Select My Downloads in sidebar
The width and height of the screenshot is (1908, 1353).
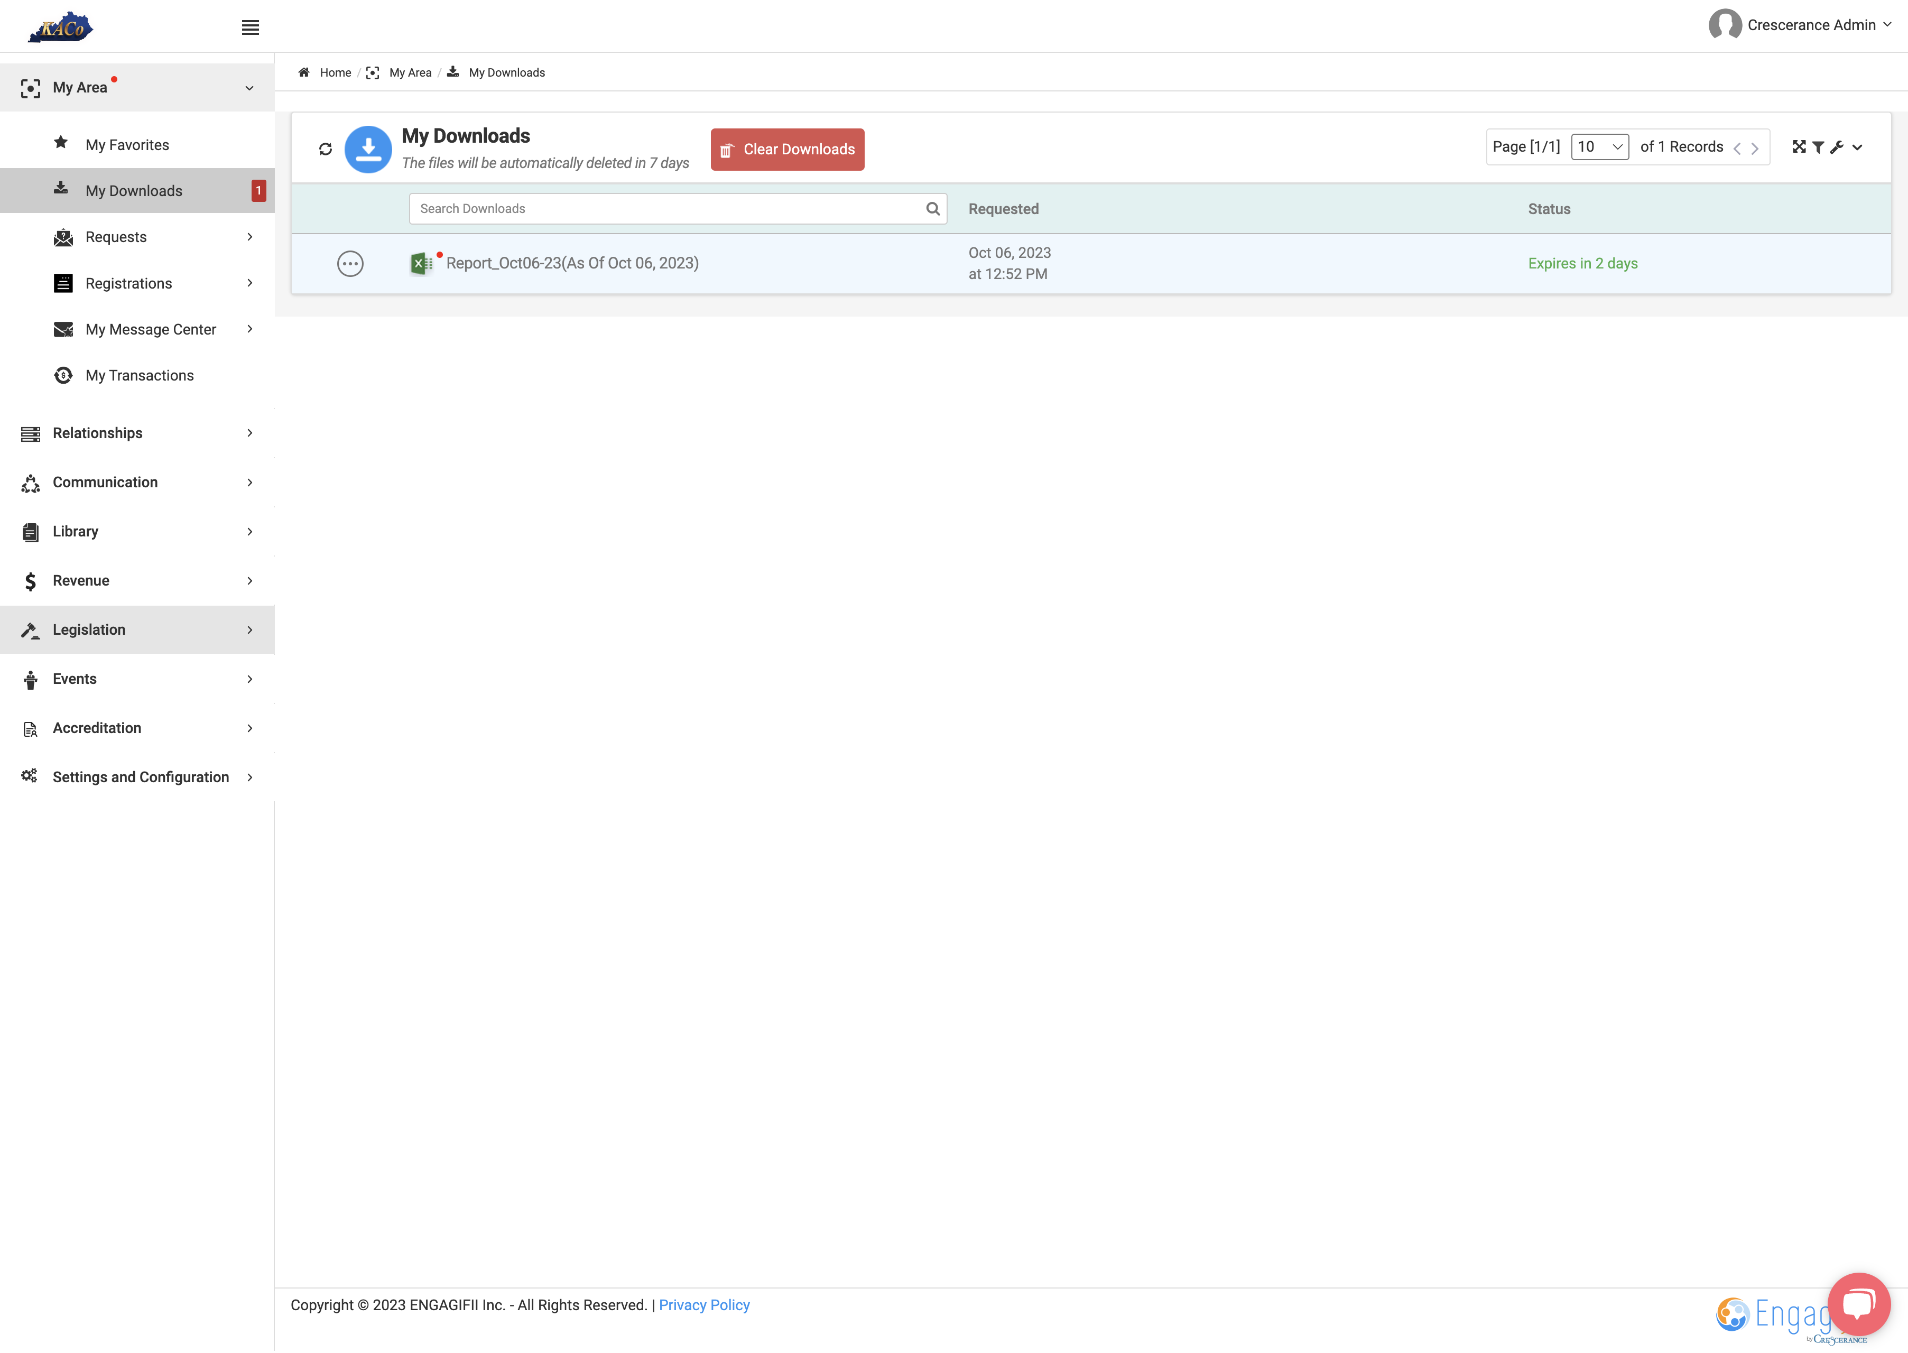pos(137,191)
